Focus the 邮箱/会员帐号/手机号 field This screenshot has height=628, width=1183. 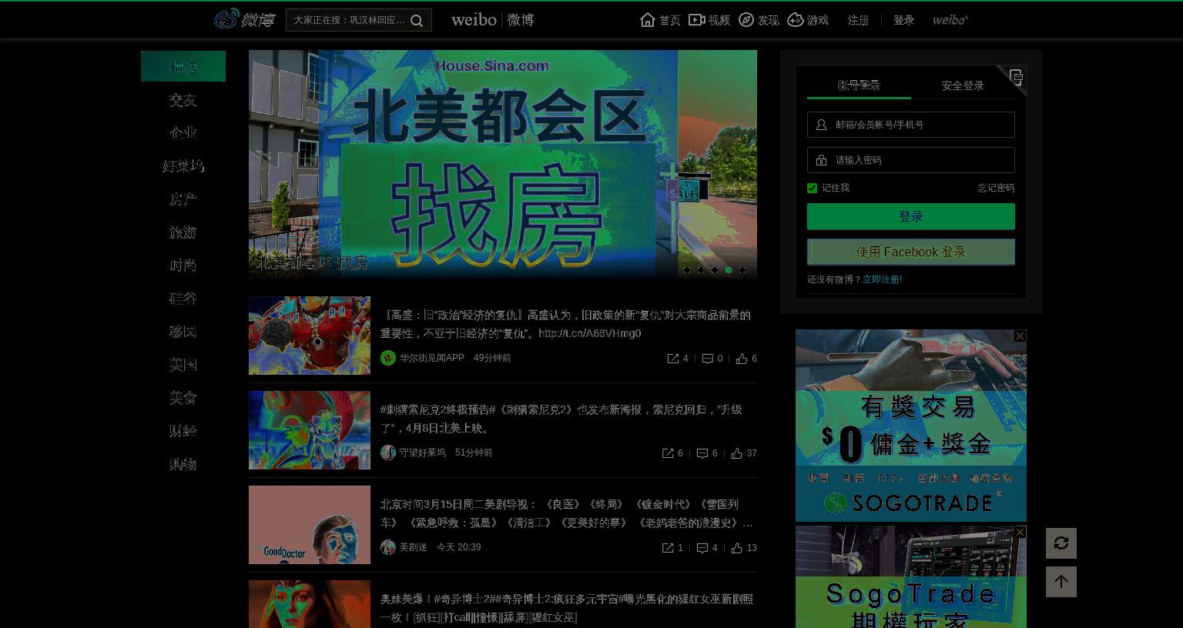911,125
